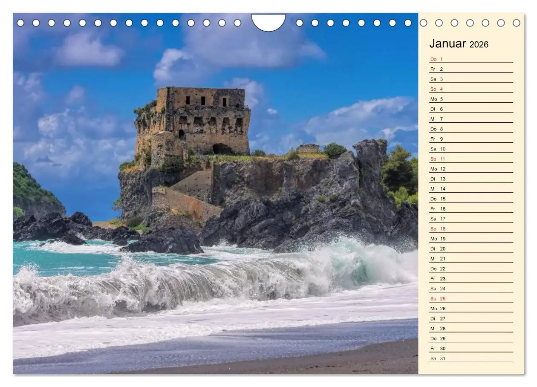Select the date row 'Fr 2'

(471, 69)
